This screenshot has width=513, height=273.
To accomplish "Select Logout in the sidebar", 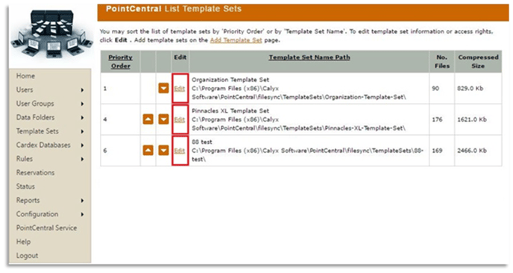I will point(27,256).
